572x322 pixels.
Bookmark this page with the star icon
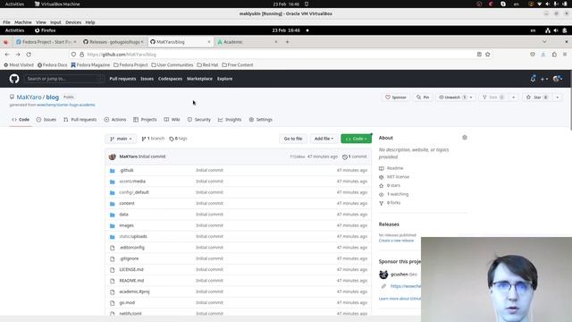coord(488,55)
